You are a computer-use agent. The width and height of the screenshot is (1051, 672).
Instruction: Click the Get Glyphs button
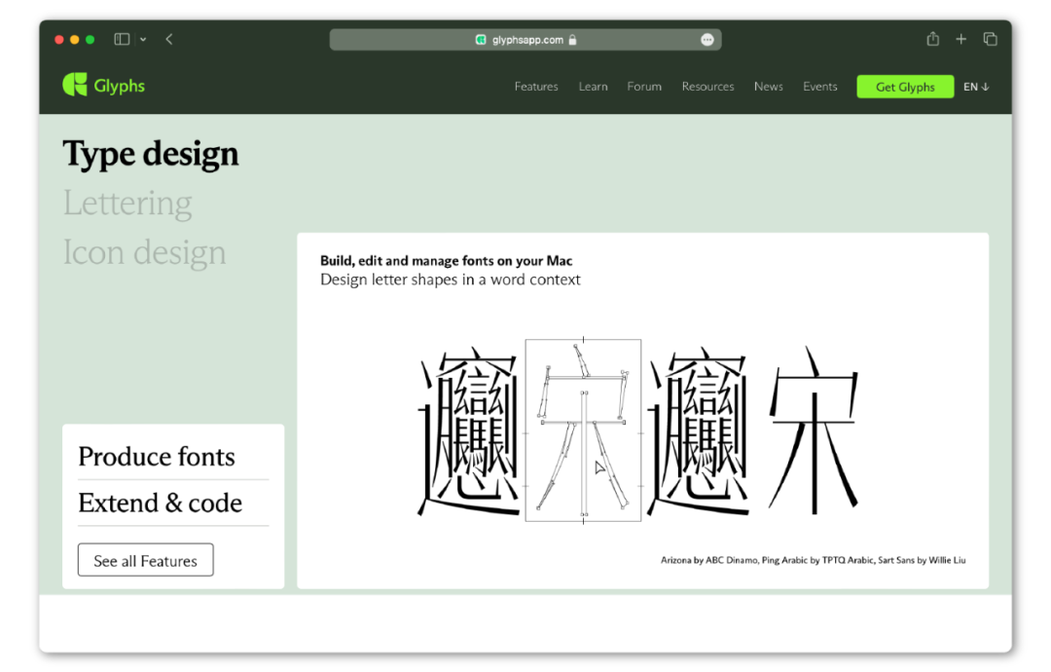(x=905, y=87)
